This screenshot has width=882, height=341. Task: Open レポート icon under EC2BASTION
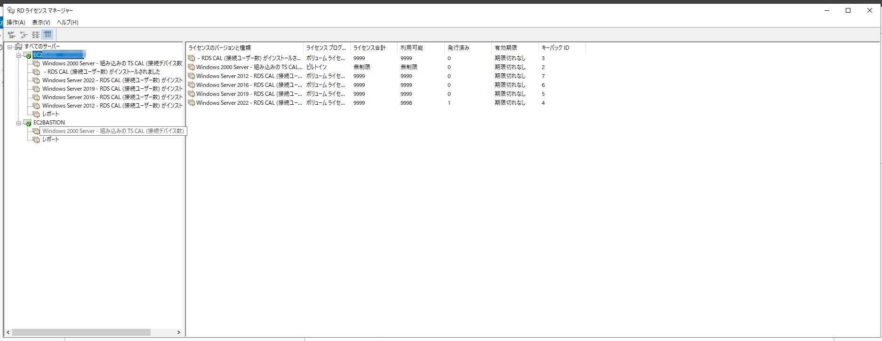coord(36,139)
